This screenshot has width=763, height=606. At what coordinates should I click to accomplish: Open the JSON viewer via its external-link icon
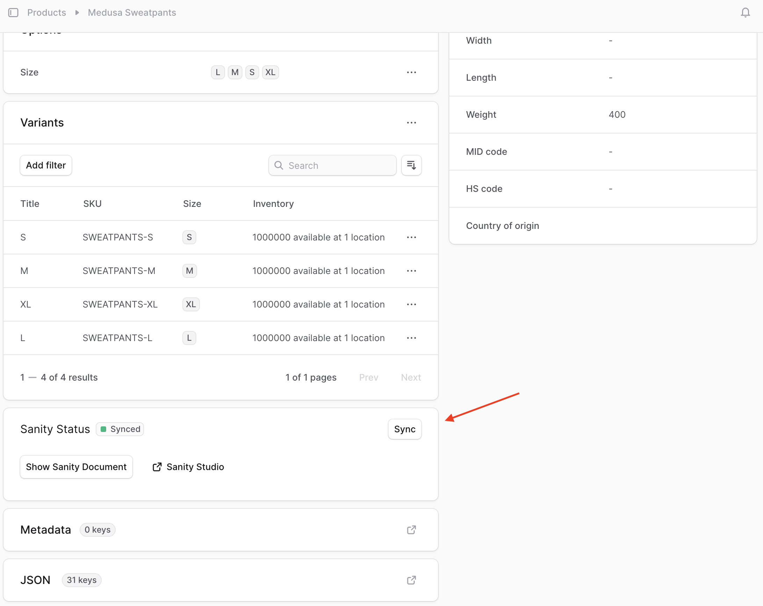(411, 580)
